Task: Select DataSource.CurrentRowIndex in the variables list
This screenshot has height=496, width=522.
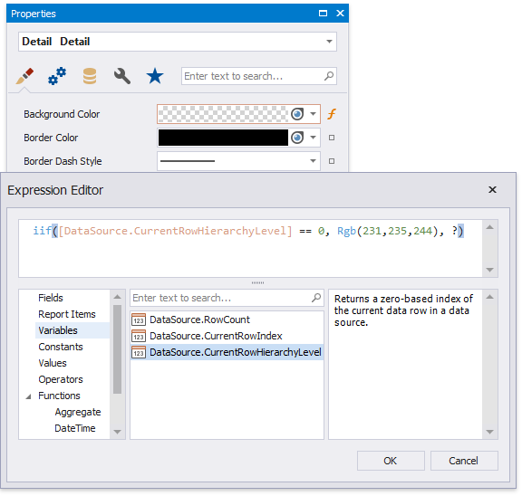Action: (227, 336)
